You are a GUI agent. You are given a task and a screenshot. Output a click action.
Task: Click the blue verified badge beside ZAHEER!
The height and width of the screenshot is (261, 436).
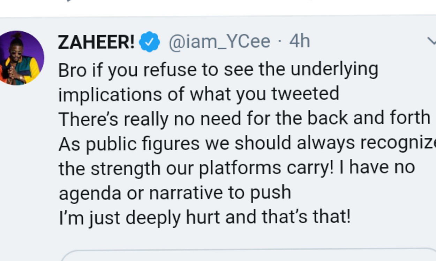pyautogui.click(x=150, y=42)
